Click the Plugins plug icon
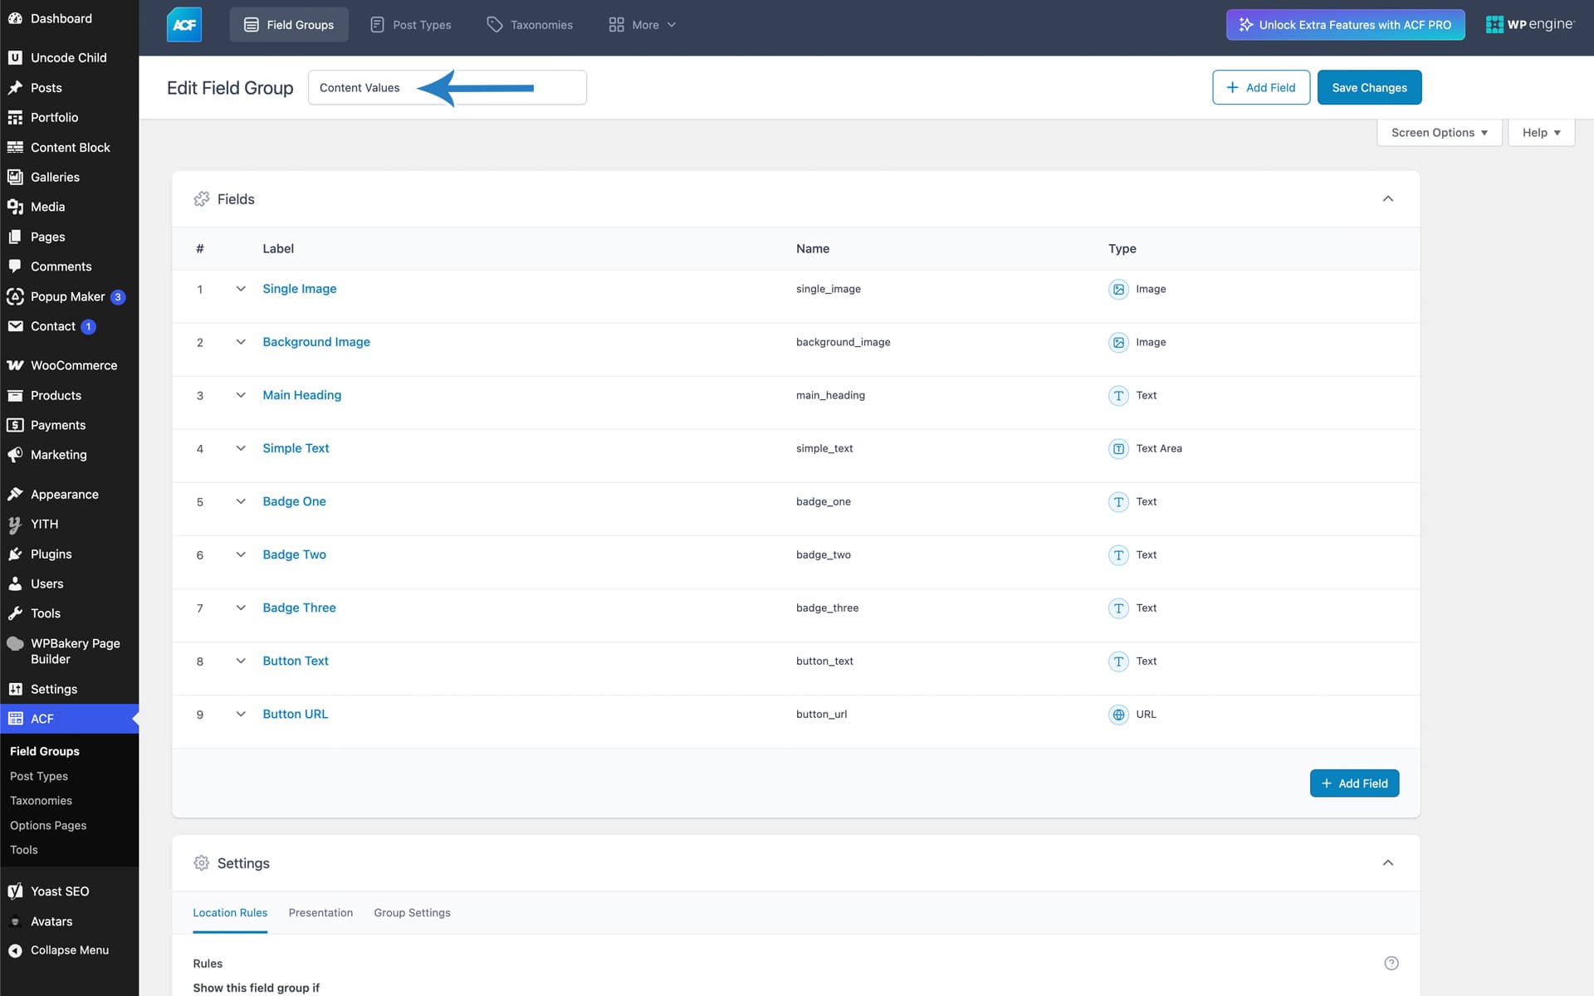The image size is (1594, 996). (x=15, y=554)
